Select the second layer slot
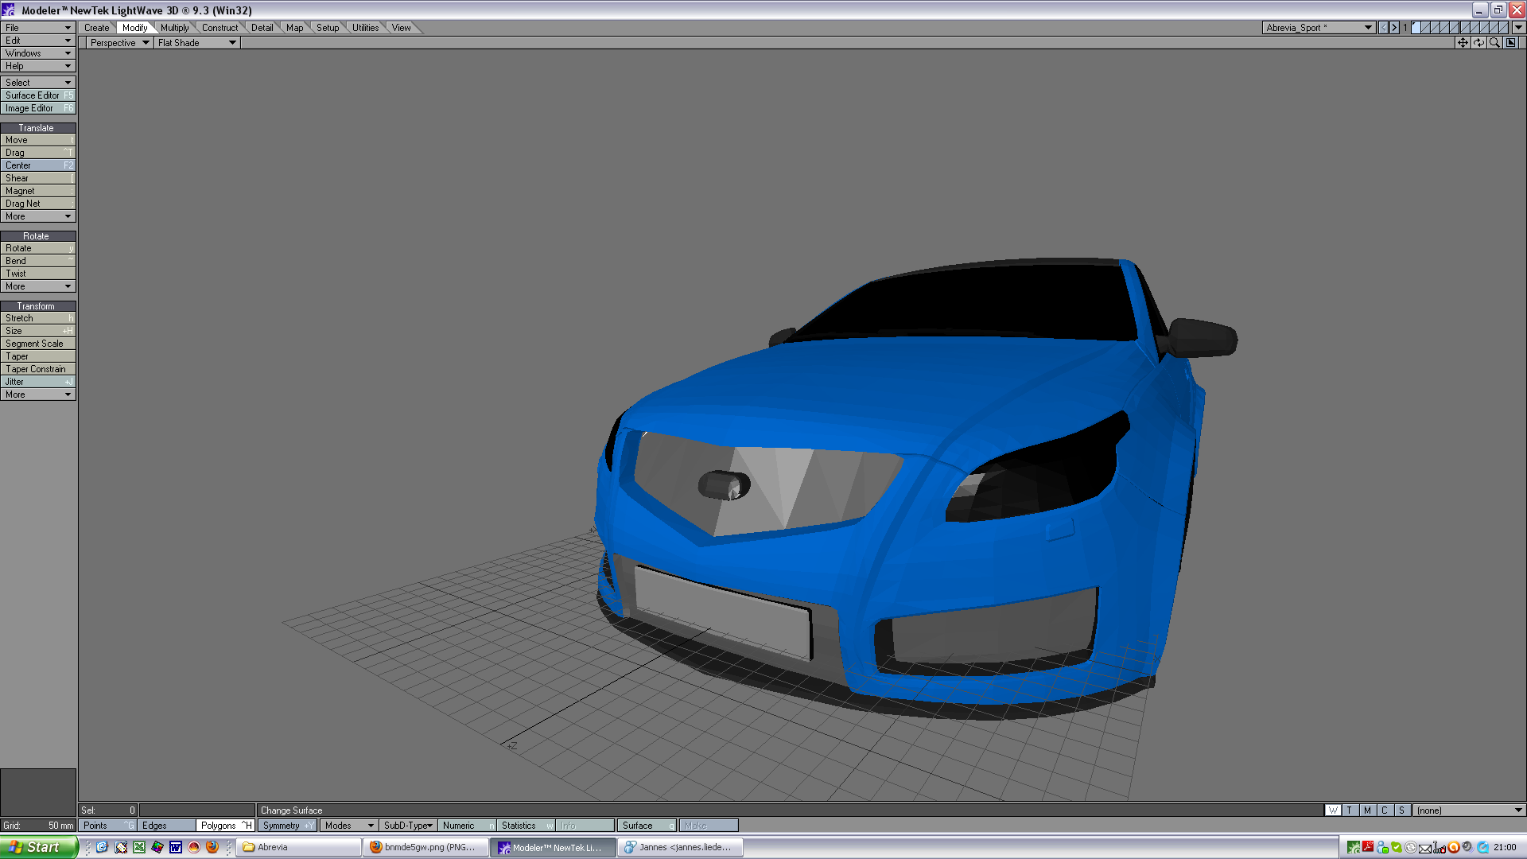This screenshot has width=1527, height=859. tap(1426, 27)
